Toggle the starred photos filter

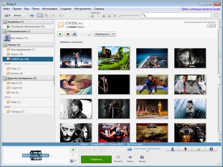[x=92, y=16]
